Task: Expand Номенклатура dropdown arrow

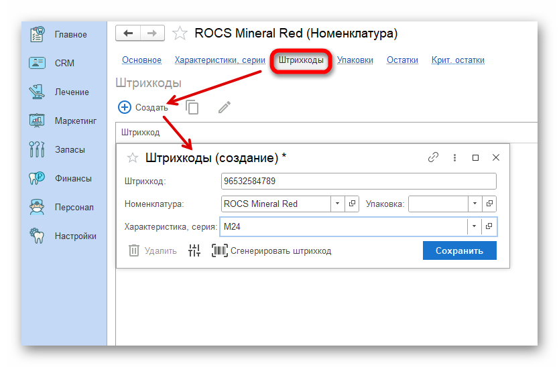Action: coord(337,204)
